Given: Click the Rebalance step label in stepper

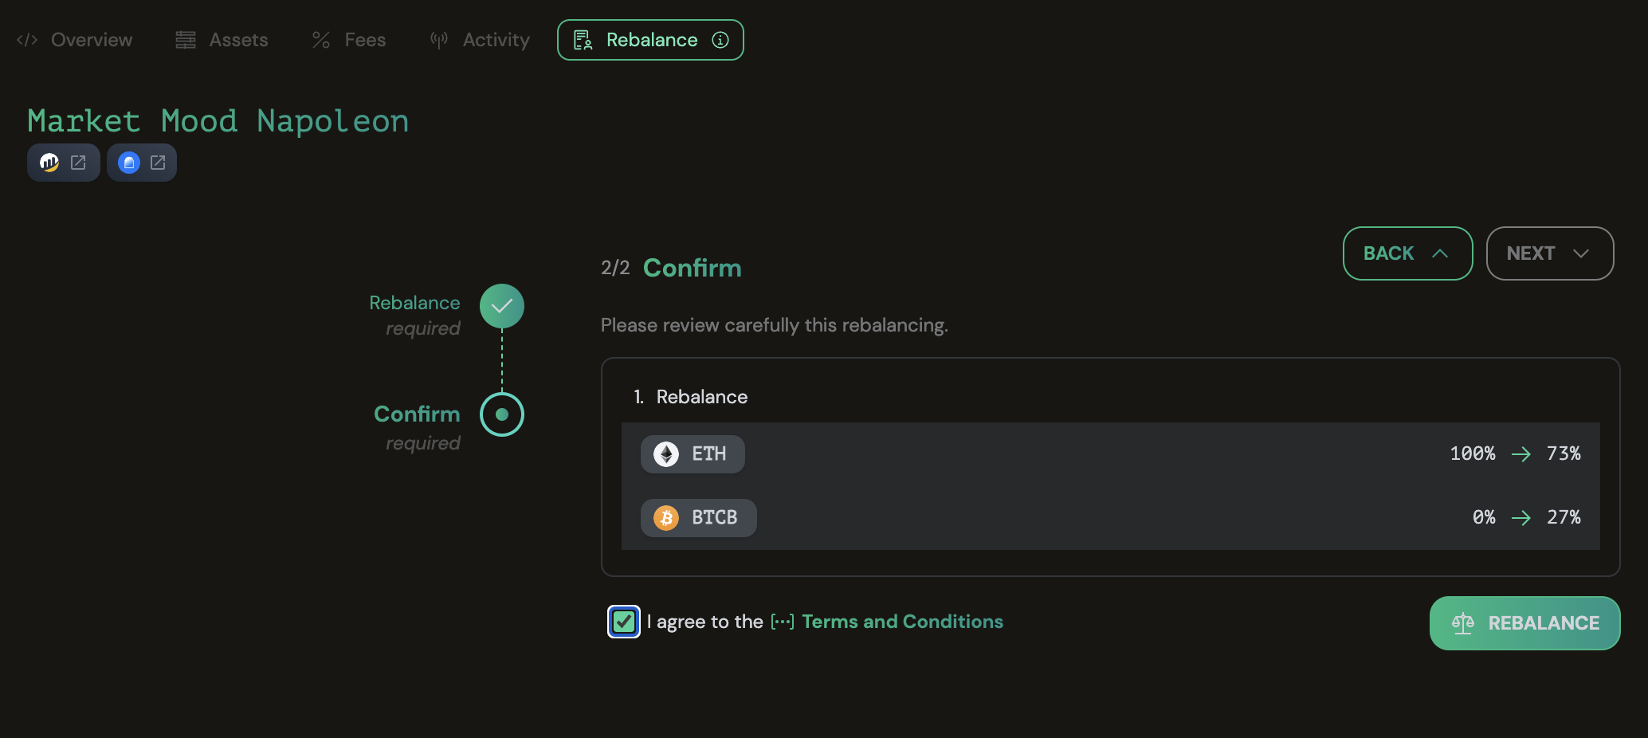Looking at the screenshot, I should click(414, 303).
